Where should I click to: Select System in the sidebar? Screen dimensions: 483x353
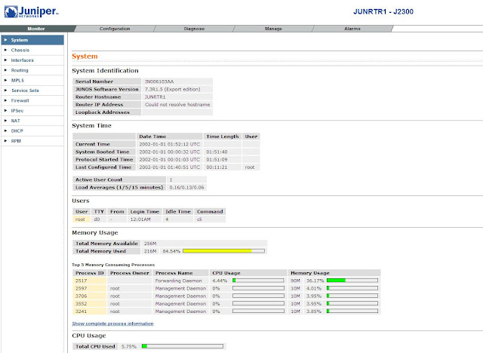coord(32,40)
